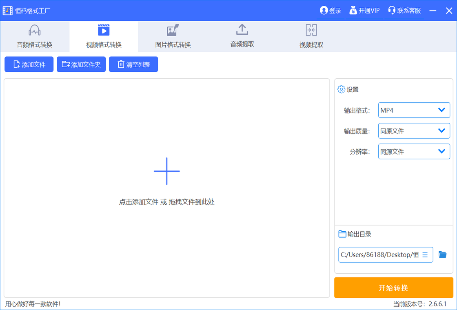Click the 设置 gear settings icon
457x310 pixels.
coord(342,89)
